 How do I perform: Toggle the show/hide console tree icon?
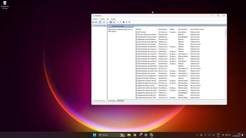pyautogui.click(x=100, y=22)
